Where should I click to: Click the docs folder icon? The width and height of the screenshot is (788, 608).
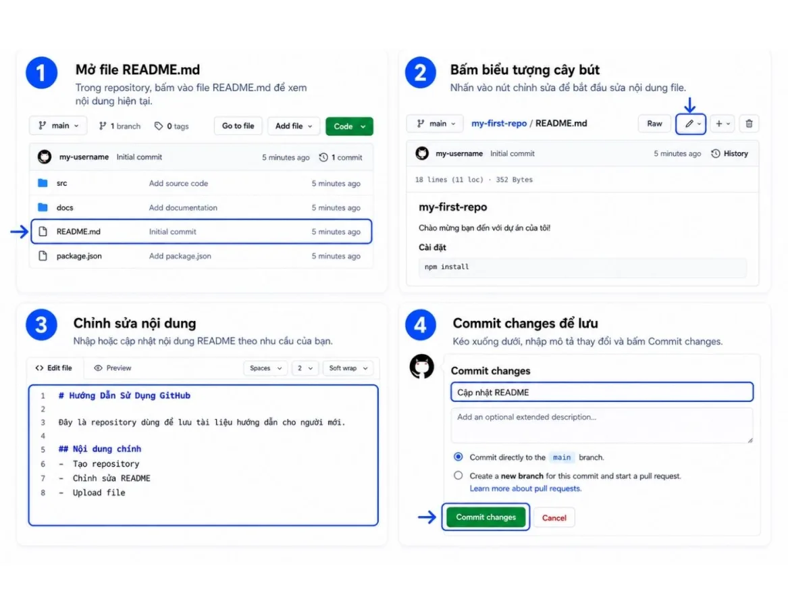click(x=43, y=207)
